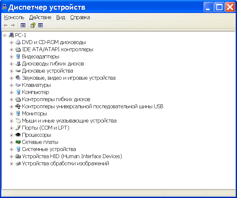Click the Системные устройства icon
Viewport: 237px width, 198px height.
point(18,149)
